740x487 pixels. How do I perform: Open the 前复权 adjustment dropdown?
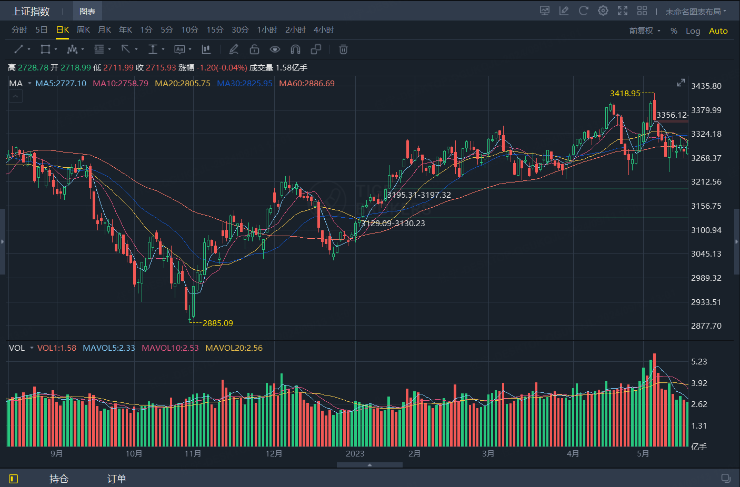pyautogui.click(x=645, y=31)
